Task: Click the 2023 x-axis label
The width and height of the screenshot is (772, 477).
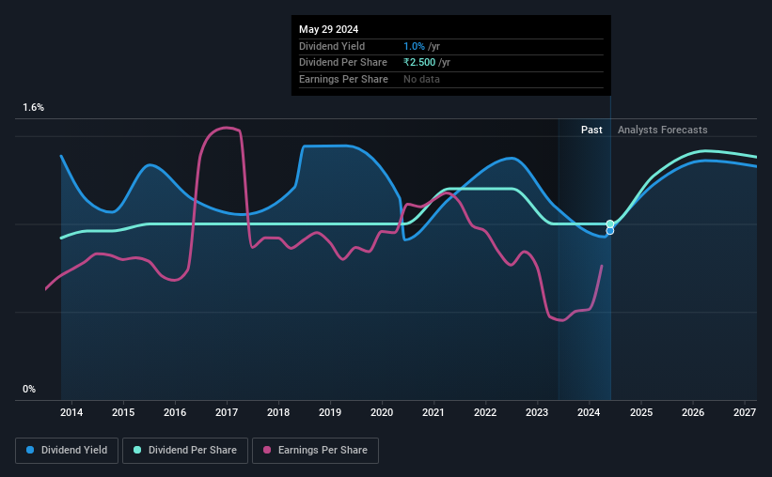Action: click(x=537, y=412)
